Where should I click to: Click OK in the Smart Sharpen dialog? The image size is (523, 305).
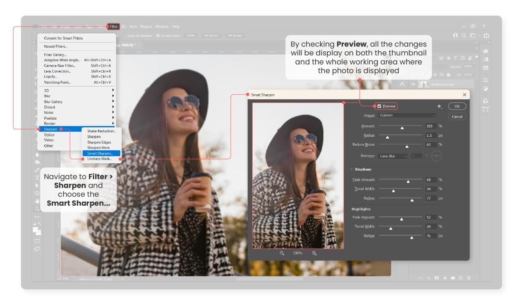457,106
